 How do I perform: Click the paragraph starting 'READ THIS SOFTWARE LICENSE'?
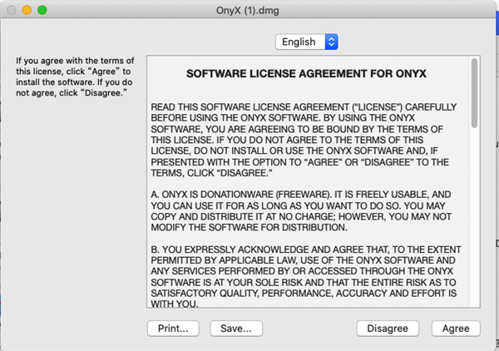point(304,140)
